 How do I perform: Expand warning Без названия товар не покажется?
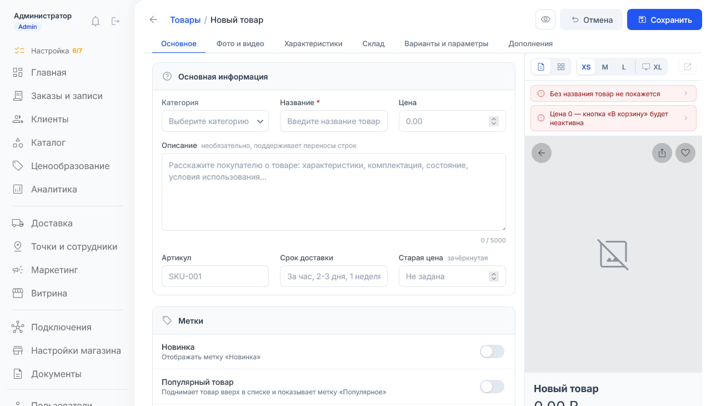tap(613, 94)
